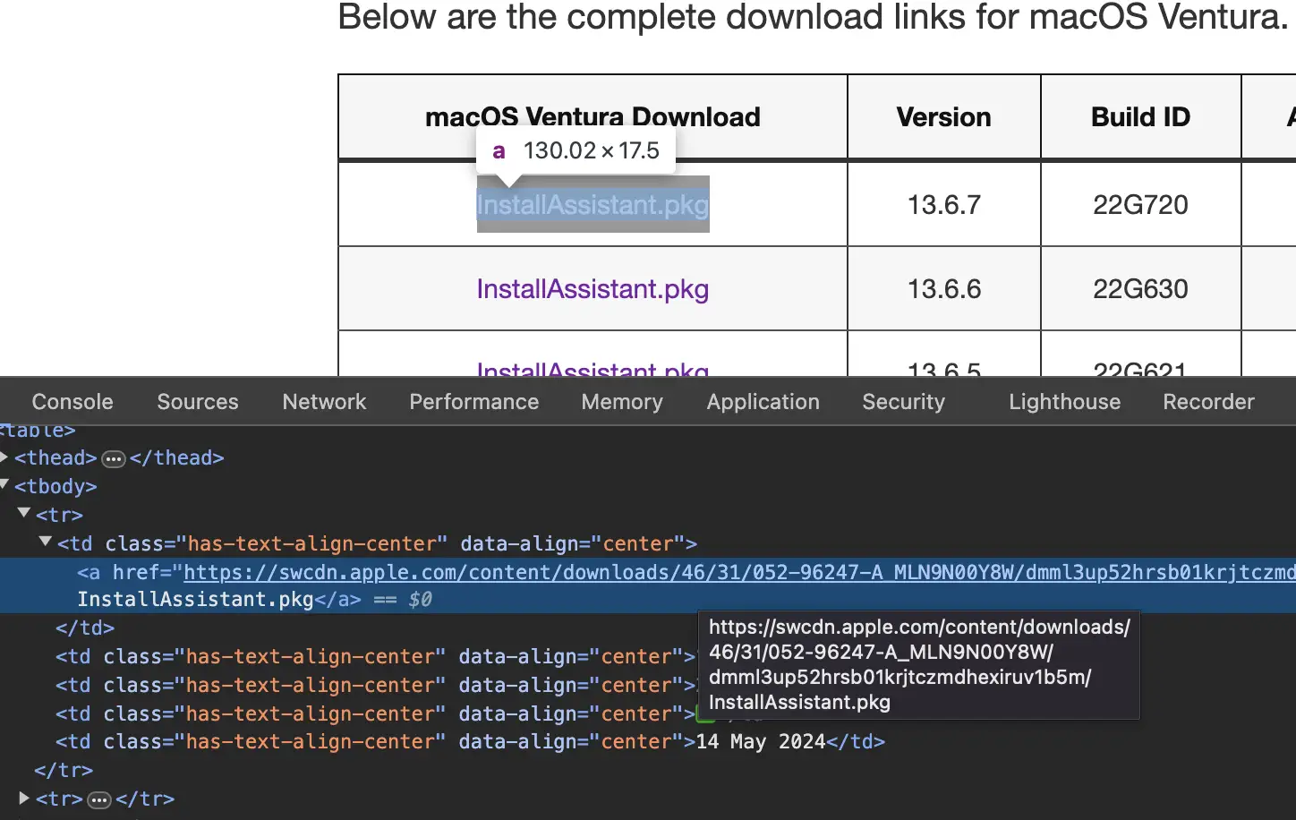
Task: Click the macOS Ventura Download column header
Action: click(x=593, y=117)
